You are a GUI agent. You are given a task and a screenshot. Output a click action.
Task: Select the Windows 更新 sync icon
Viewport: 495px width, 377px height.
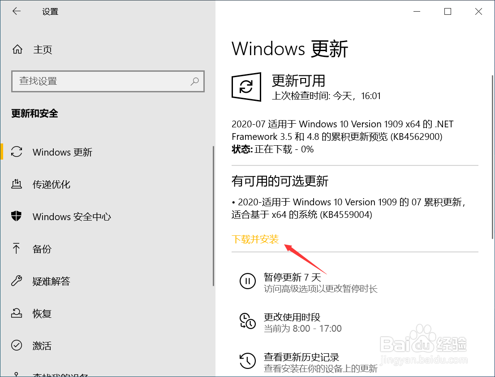tap(17, 152)
